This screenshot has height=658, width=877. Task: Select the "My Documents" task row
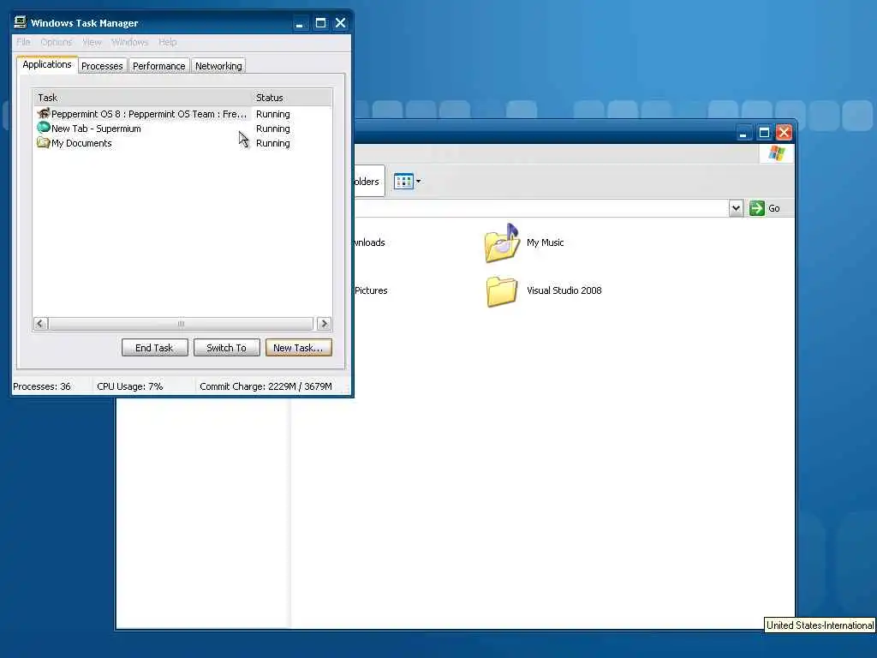(182, 143)
